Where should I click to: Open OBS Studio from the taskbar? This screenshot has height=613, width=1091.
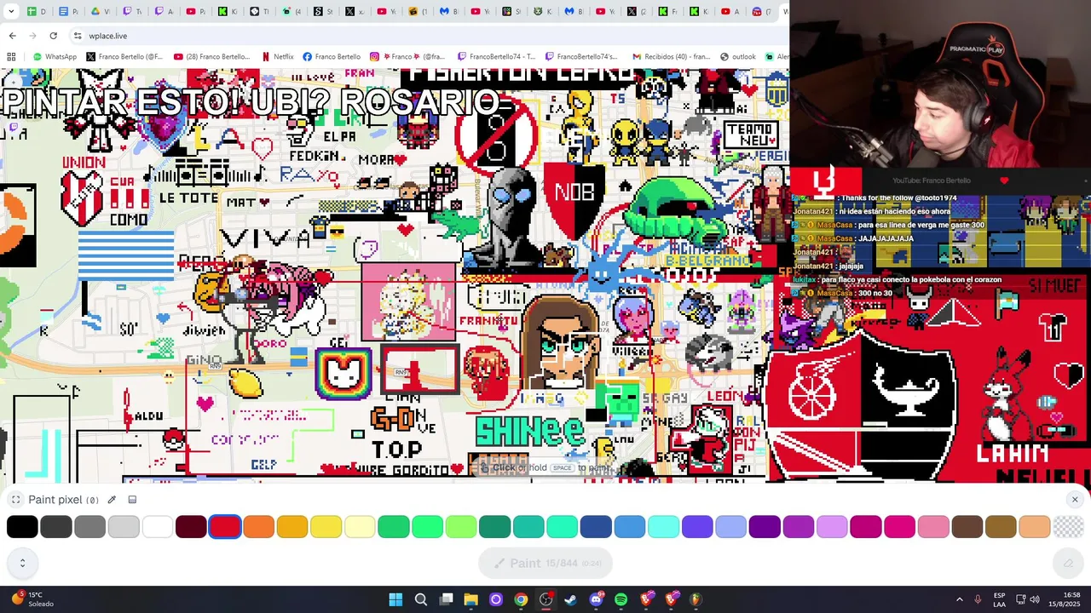[546, 599]
